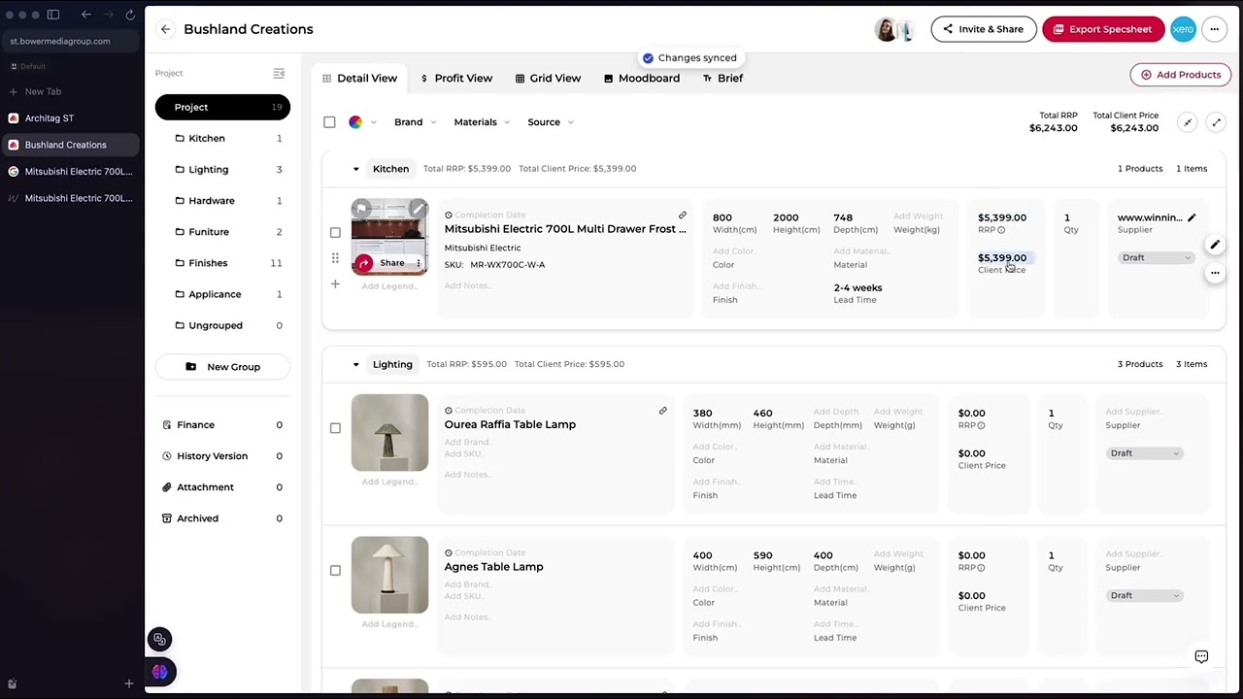Open New Tab in browser sidebar
The height and width of the screenshot is (699, 1243).
(x=70, y=91)
